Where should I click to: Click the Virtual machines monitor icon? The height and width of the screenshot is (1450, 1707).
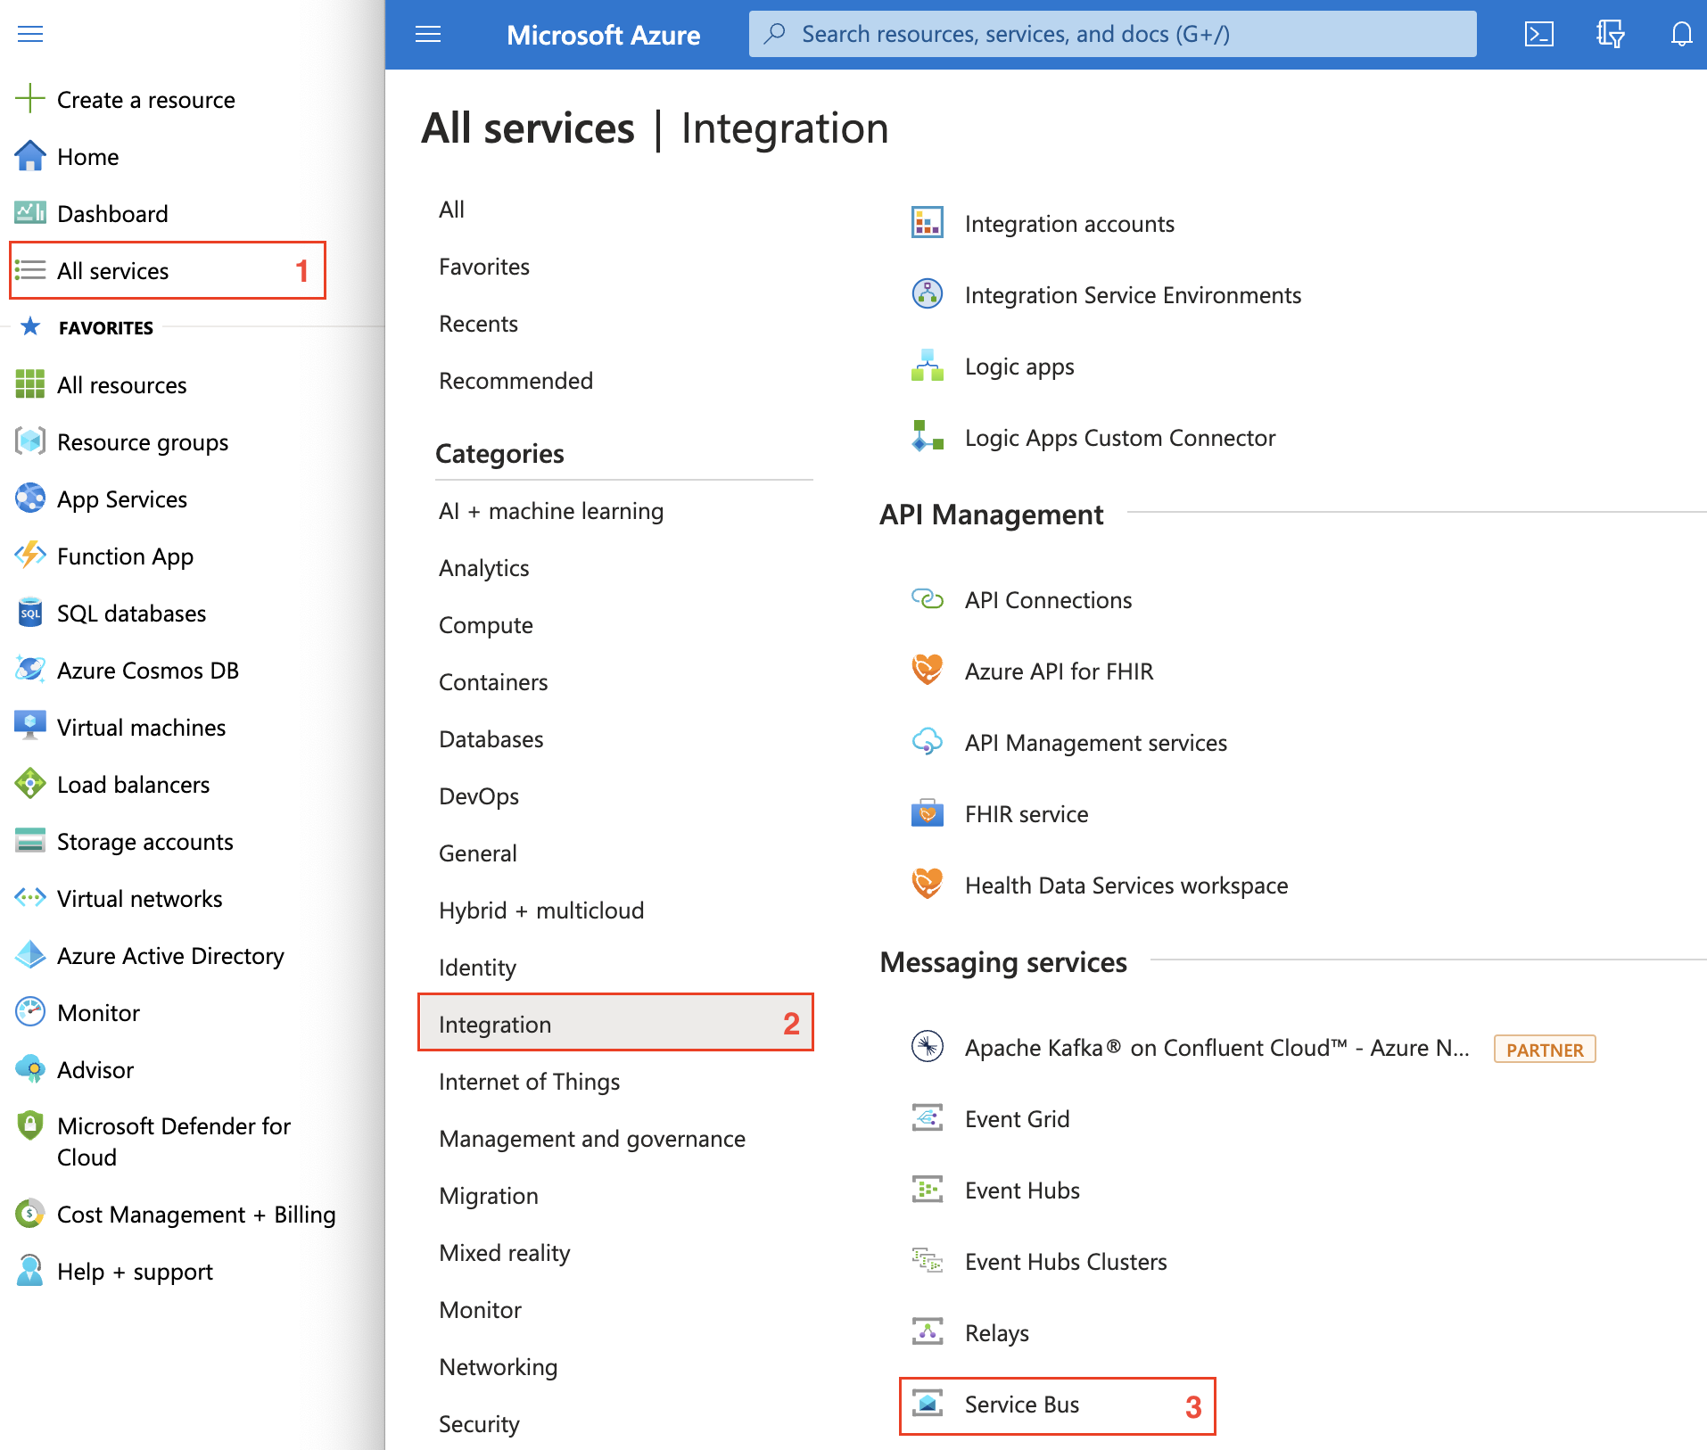[x=30, y=726]
